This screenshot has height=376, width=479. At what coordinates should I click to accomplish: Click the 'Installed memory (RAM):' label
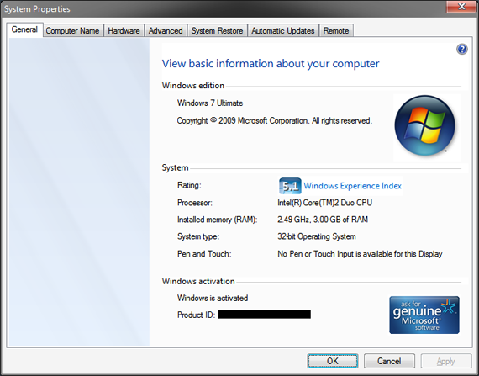pos(218,220)
